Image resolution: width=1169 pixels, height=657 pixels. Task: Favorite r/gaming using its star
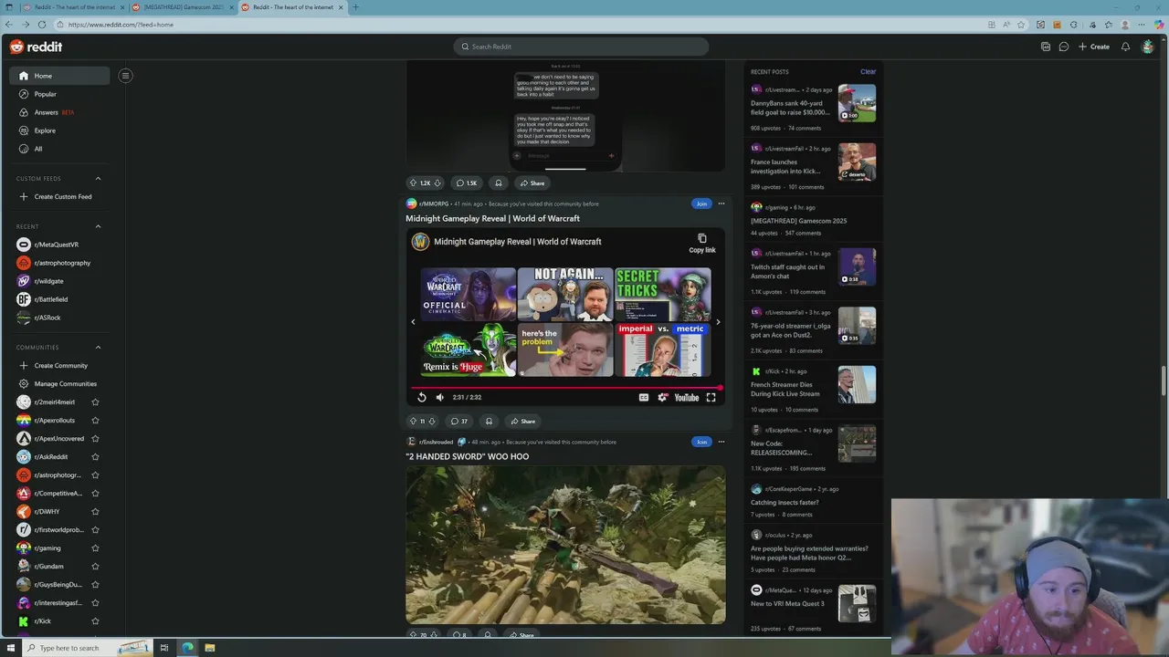pyautogui.click(x=95, y=548)
